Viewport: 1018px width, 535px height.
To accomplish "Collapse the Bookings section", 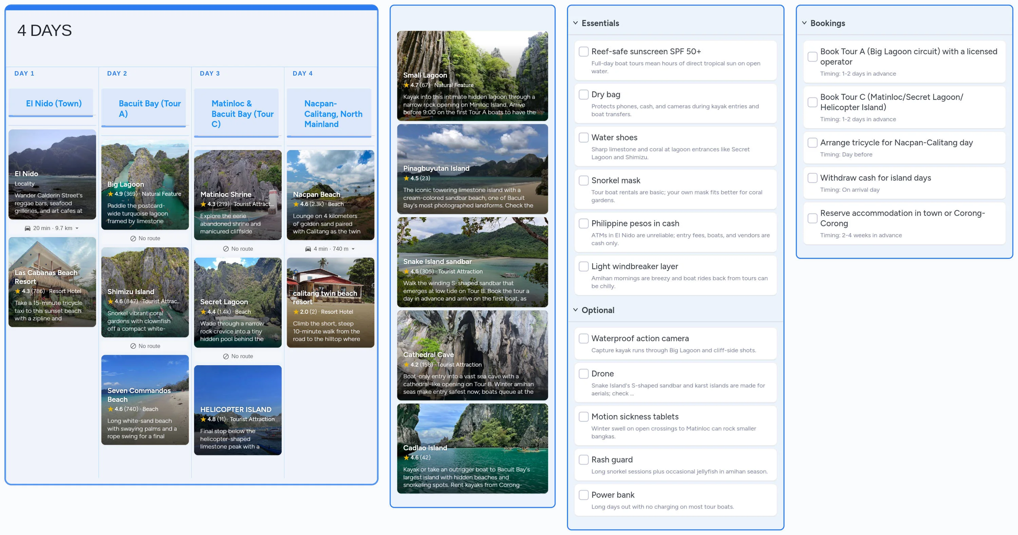I will pos(805,23).
